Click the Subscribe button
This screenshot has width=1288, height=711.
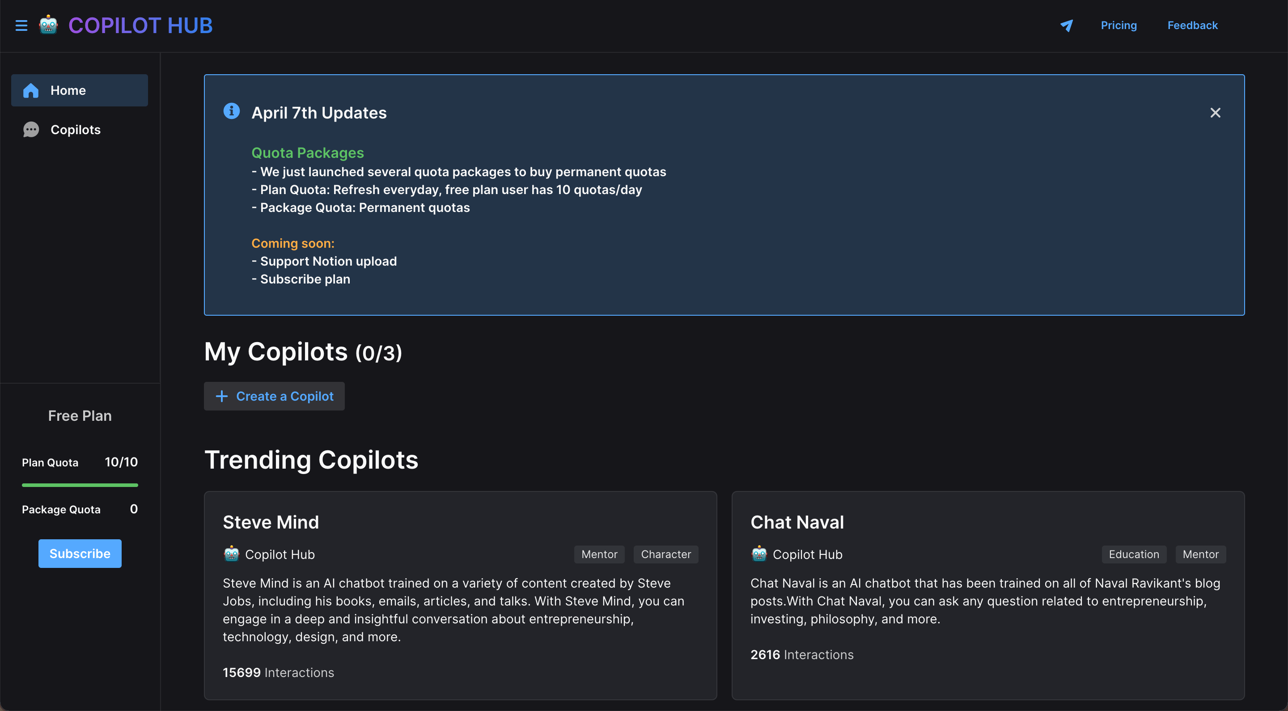[x=80, y=554]
